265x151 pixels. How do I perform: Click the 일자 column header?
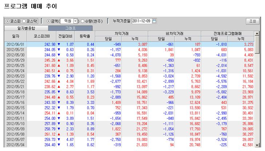pos(16,36)
